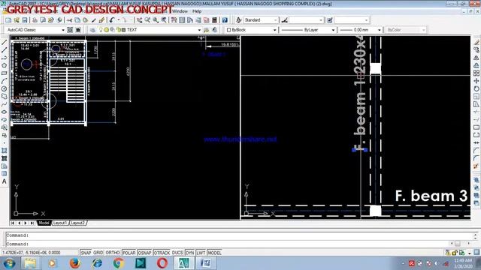Image resolution: width=481 pixels, height=270 pixels.
Task: Select the Arc tool in Draw toolbar
Action: (x=5, y=81)
